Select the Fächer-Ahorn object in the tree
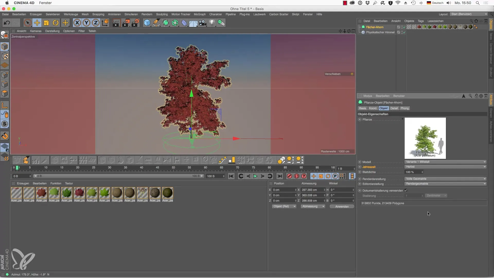This screenshot has width=494, height=278. click(x=375, y=27)
